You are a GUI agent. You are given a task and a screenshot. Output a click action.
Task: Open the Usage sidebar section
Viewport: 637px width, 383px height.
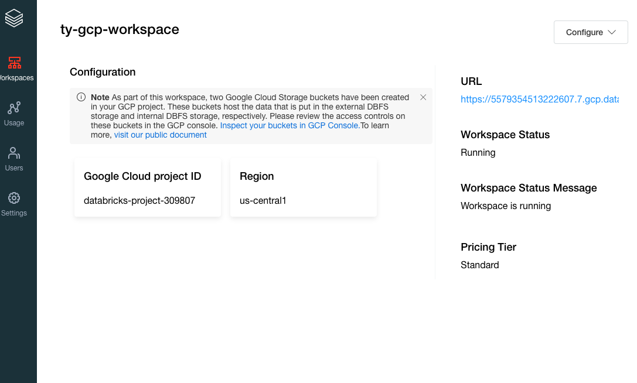[x=14, y=114]
